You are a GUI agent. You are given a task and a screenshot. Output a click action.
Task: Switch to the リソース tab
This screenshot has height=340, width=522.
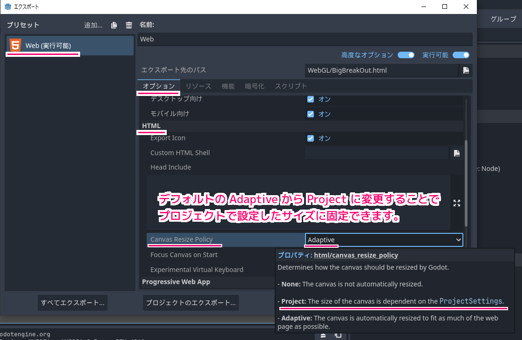198,86
